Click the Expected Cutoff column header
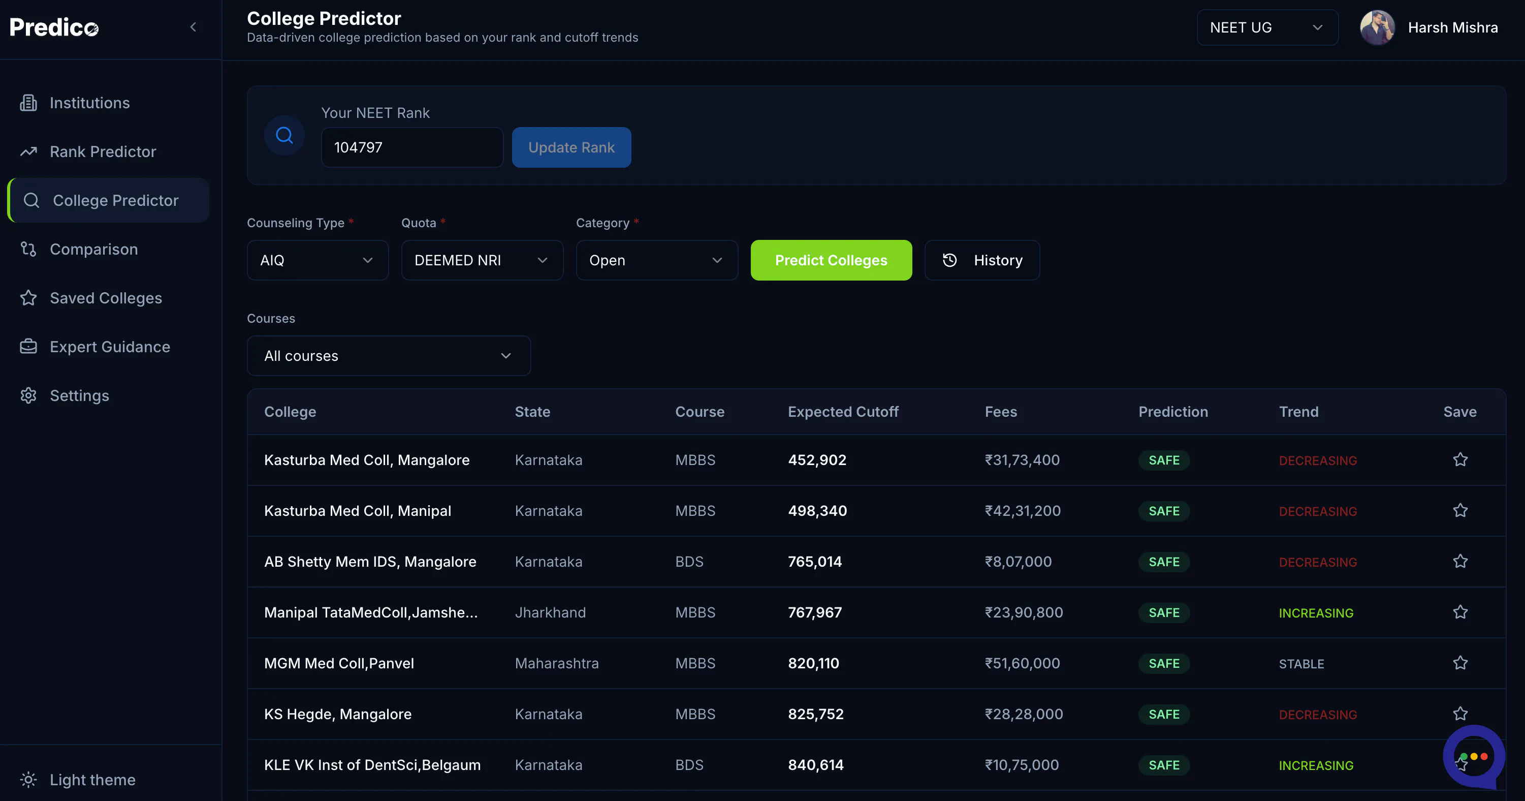This screenshot has width=1525, height=801. point(843,412)
